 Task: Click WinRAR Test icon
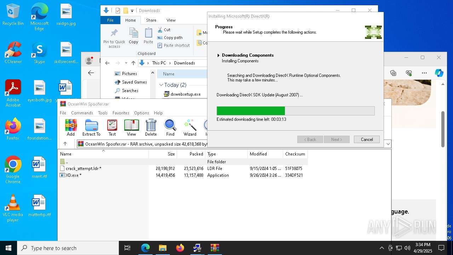pos(112,127)
